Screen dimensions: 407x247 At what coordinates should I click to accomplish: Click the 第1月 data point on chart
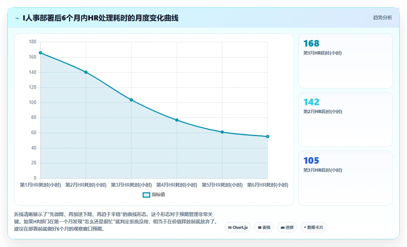click(40, 53)
